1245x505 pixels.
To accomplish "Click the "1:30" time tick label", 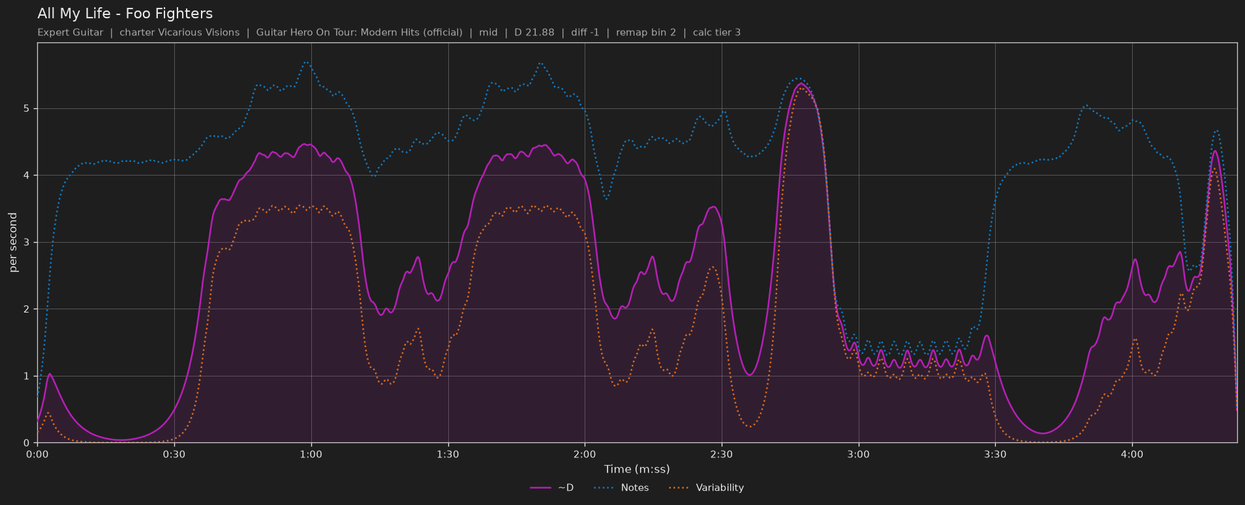I will (448, 455).
